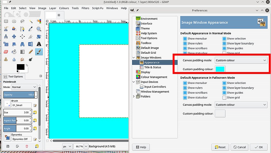Select the Measure compass tool
Screen dimensions: 271x153
click(x=6, y=37)
